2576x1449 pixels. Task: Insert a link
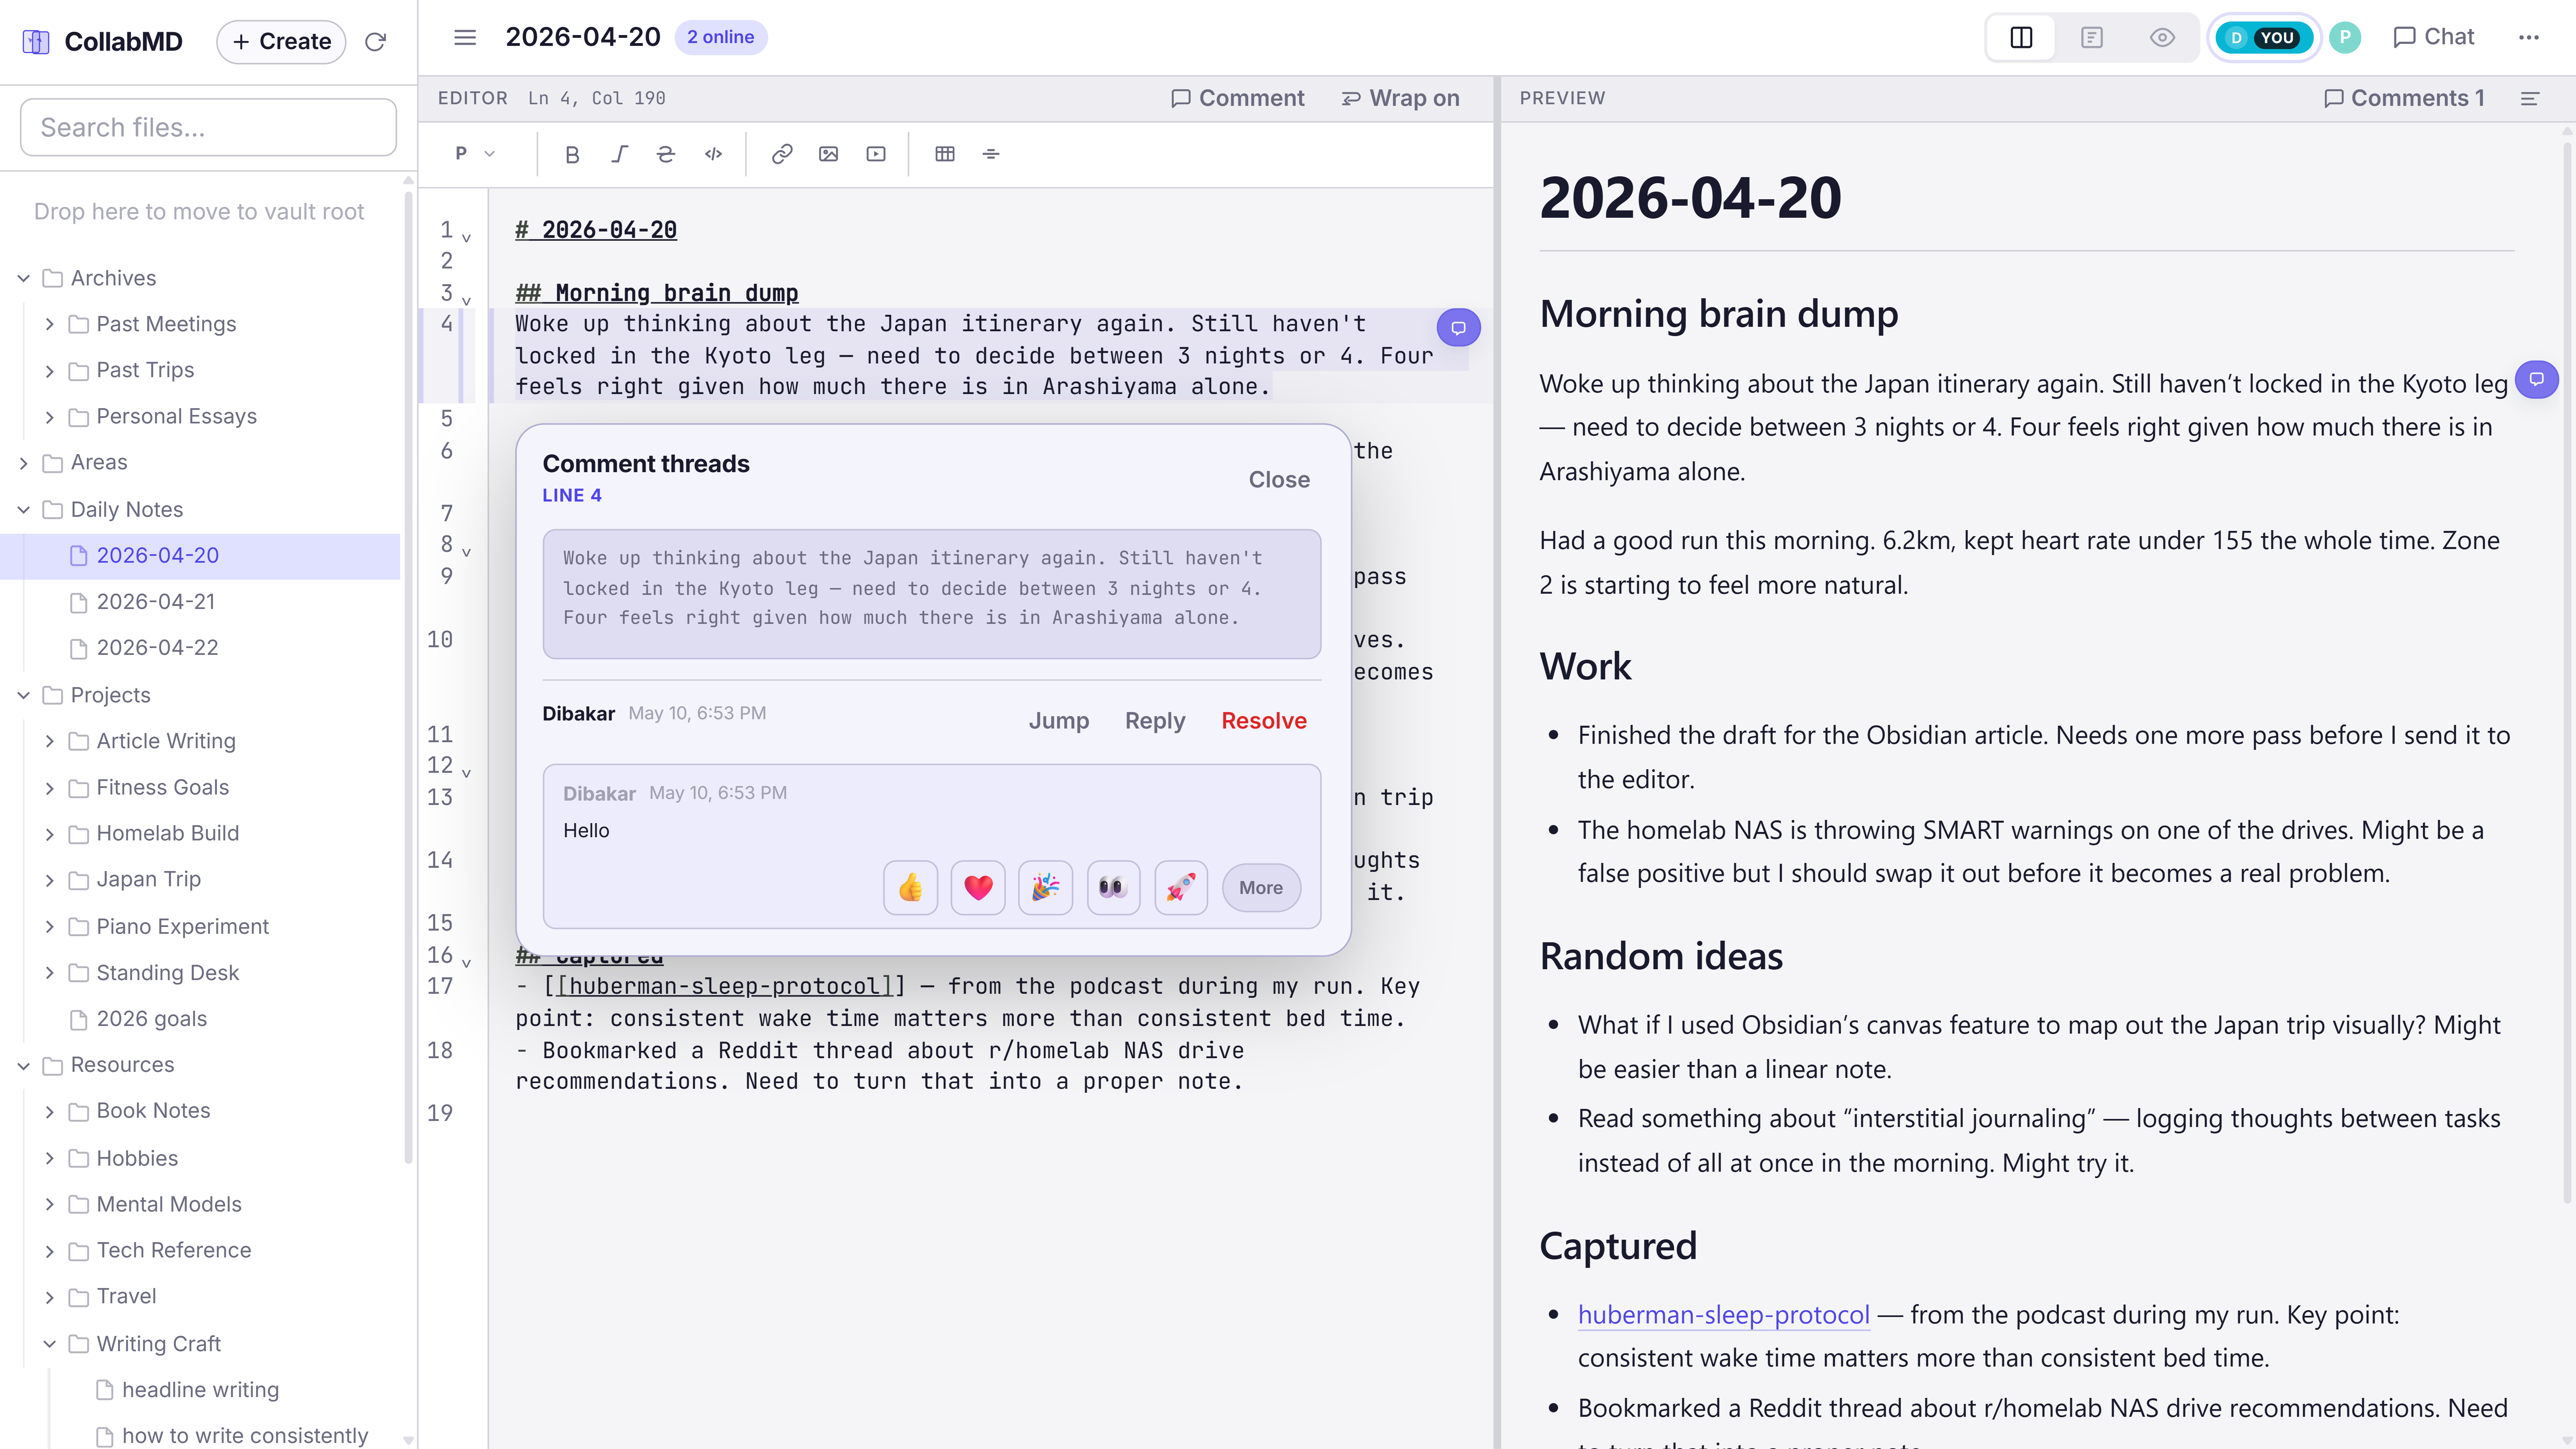tap(782, 154)
